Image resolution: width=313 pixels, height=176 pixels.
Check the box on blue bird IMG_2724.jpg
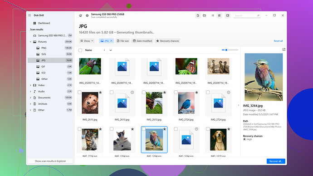176,92
